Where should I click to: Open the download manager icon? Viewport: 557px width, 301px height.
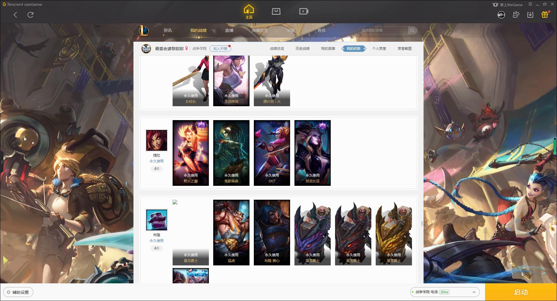(530, 15)
